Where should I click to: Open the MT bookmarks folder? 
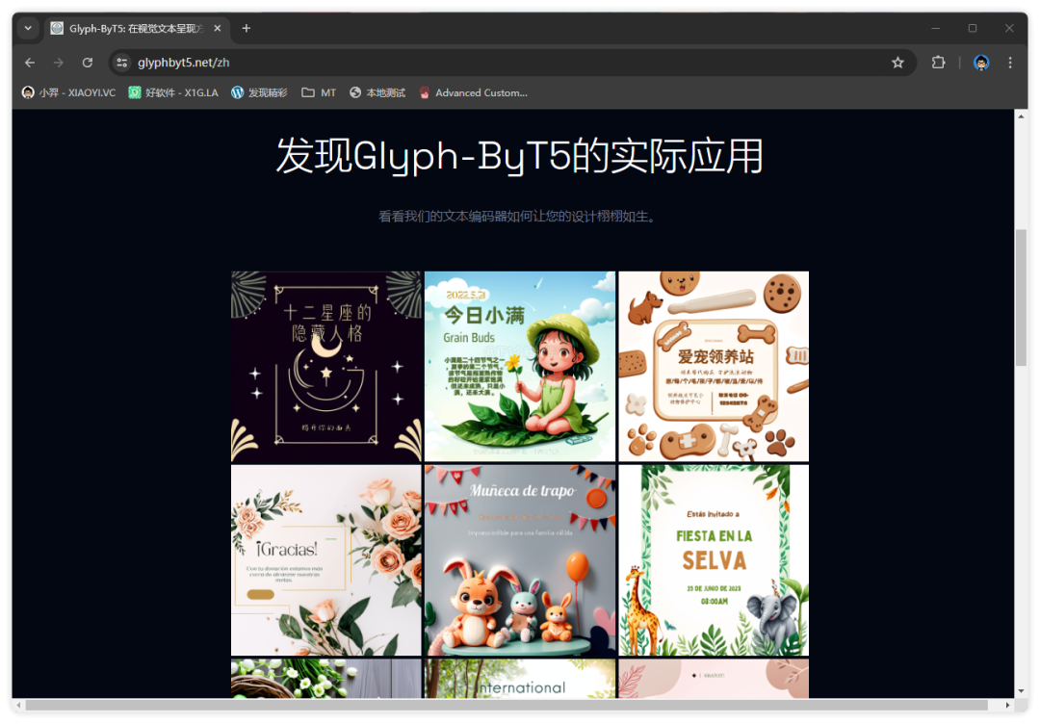[x=319, y=92]
